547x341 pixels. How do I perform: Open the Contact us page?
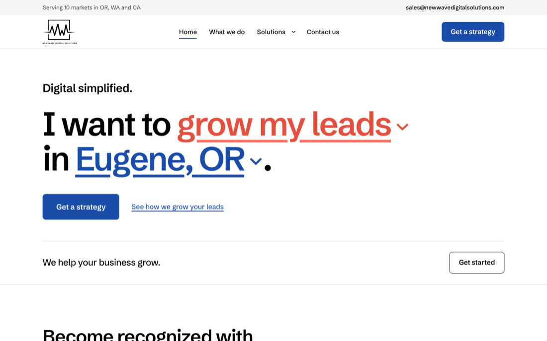point(323,32)
